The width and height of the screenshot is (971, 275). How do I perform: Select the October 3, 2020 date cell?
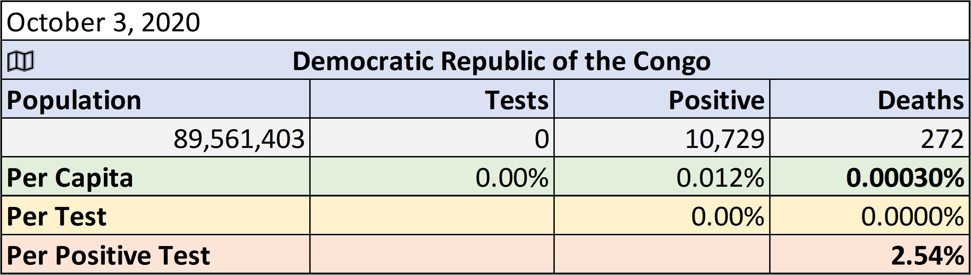[485, 21]
